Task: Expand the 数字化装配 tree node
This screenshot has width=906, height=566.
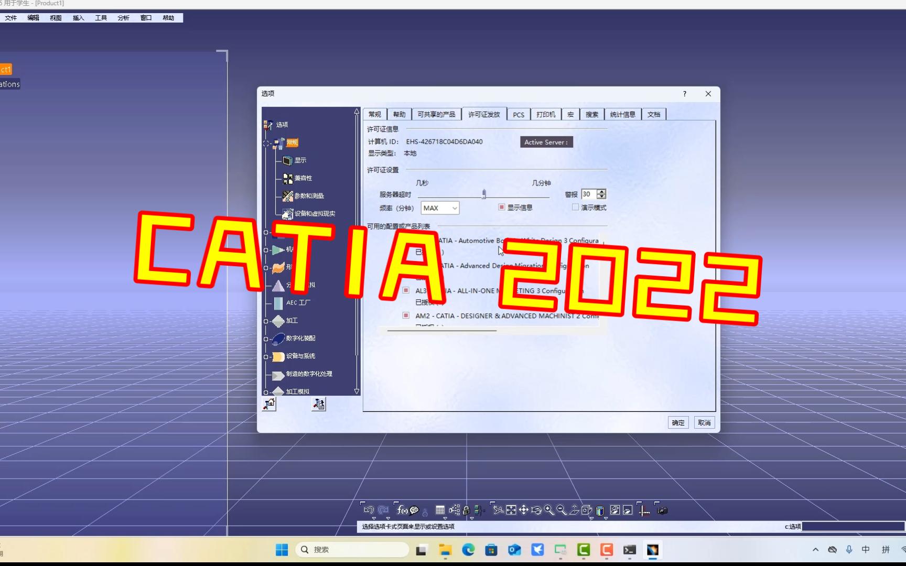Action: point(266,339)
